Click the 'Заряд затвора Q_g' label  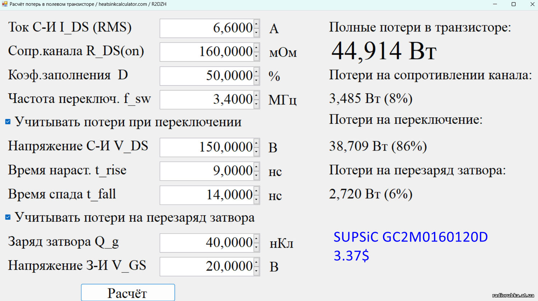(63, 242)
